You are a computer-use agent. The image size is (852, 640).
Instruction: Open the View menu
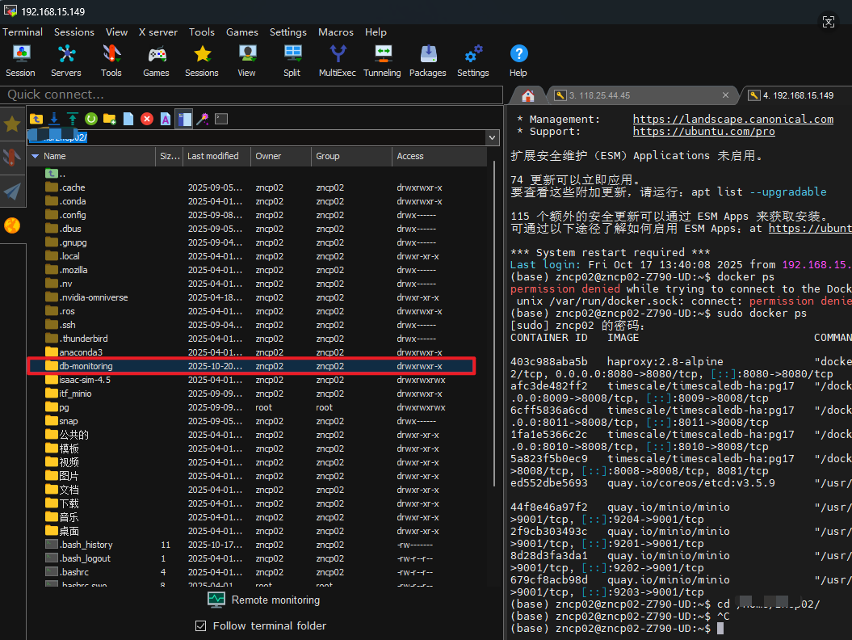[117, 32]
